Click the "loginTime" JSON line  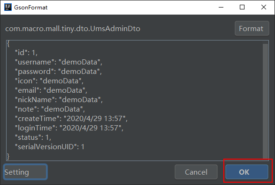point(69,128)
